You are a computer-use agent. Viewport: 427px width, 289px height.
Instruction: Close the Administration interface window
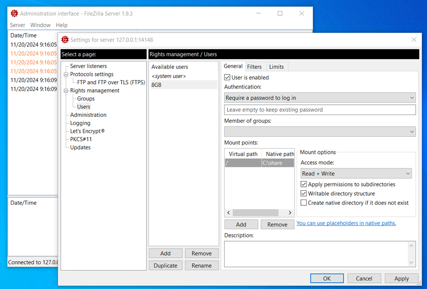tap(302, 13)
